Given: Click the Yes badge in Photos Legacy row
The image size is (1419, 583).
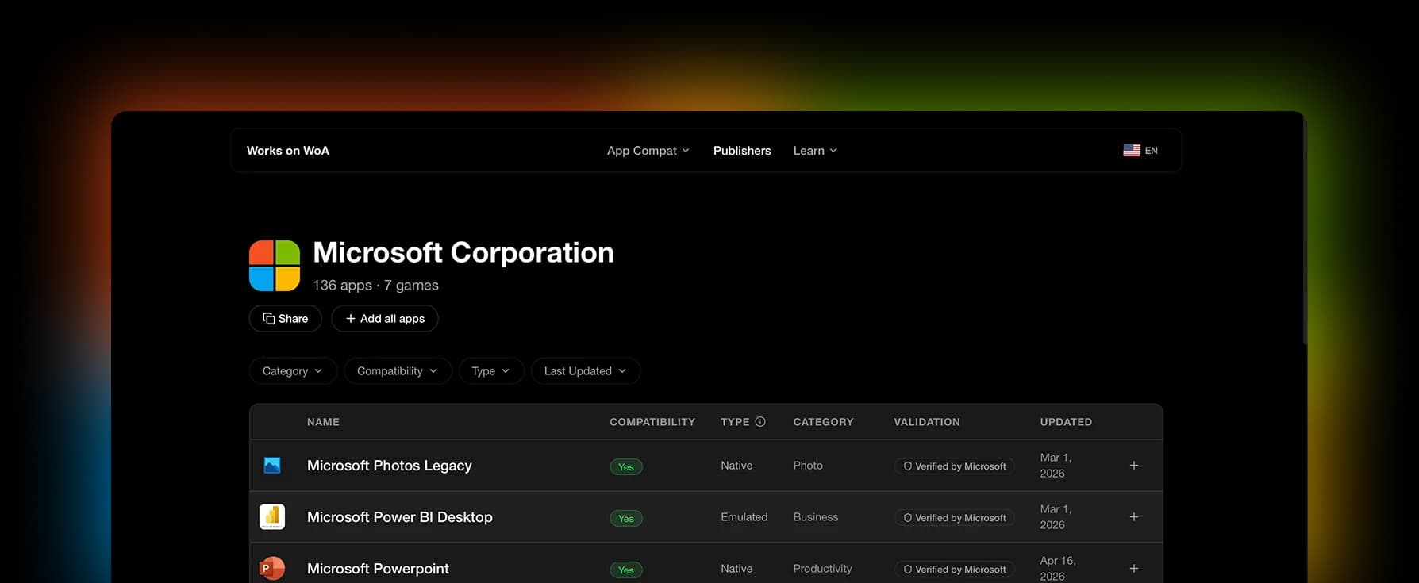Looking at the screenshot, I should click(626, 467).
